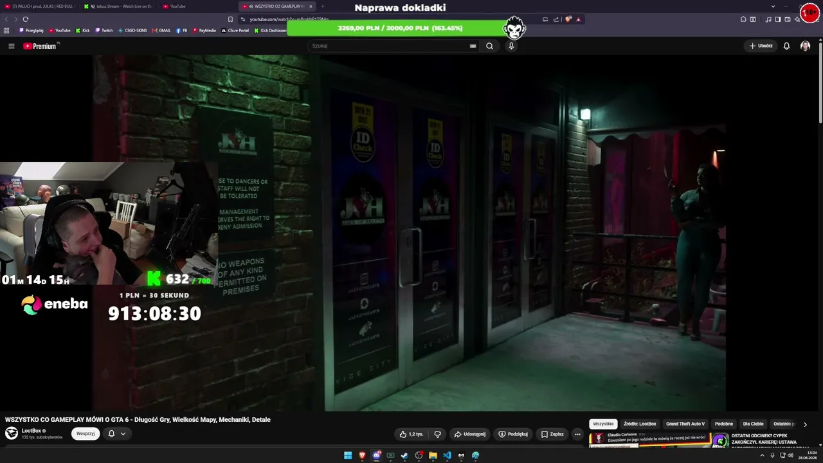The width and height of the screenshot is (823, 463).
Task: Open the account avatar menu
Action: pos(805,46)
